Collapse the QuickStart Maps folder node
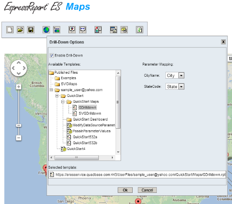 pyautogui.click(x=63, y=102)
